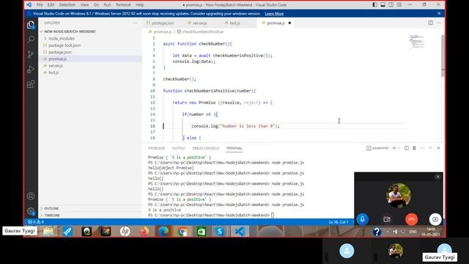
Task: Open test.js from the explorer tree
Action: pos(53,73)
